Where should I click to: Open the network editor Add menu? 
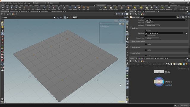(x=134, y=64)
